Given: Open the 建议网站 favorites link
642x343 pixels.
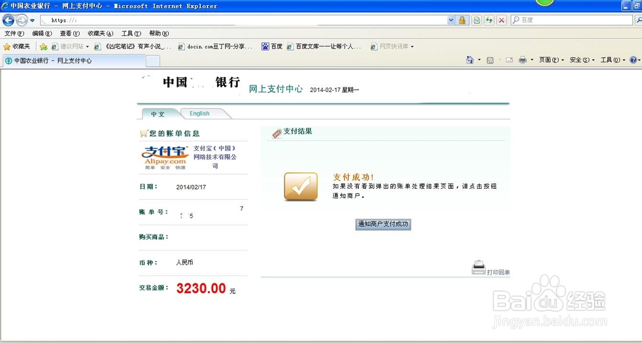Looking at the screenshot, I should pyautogui.click(x=70, y=47).
